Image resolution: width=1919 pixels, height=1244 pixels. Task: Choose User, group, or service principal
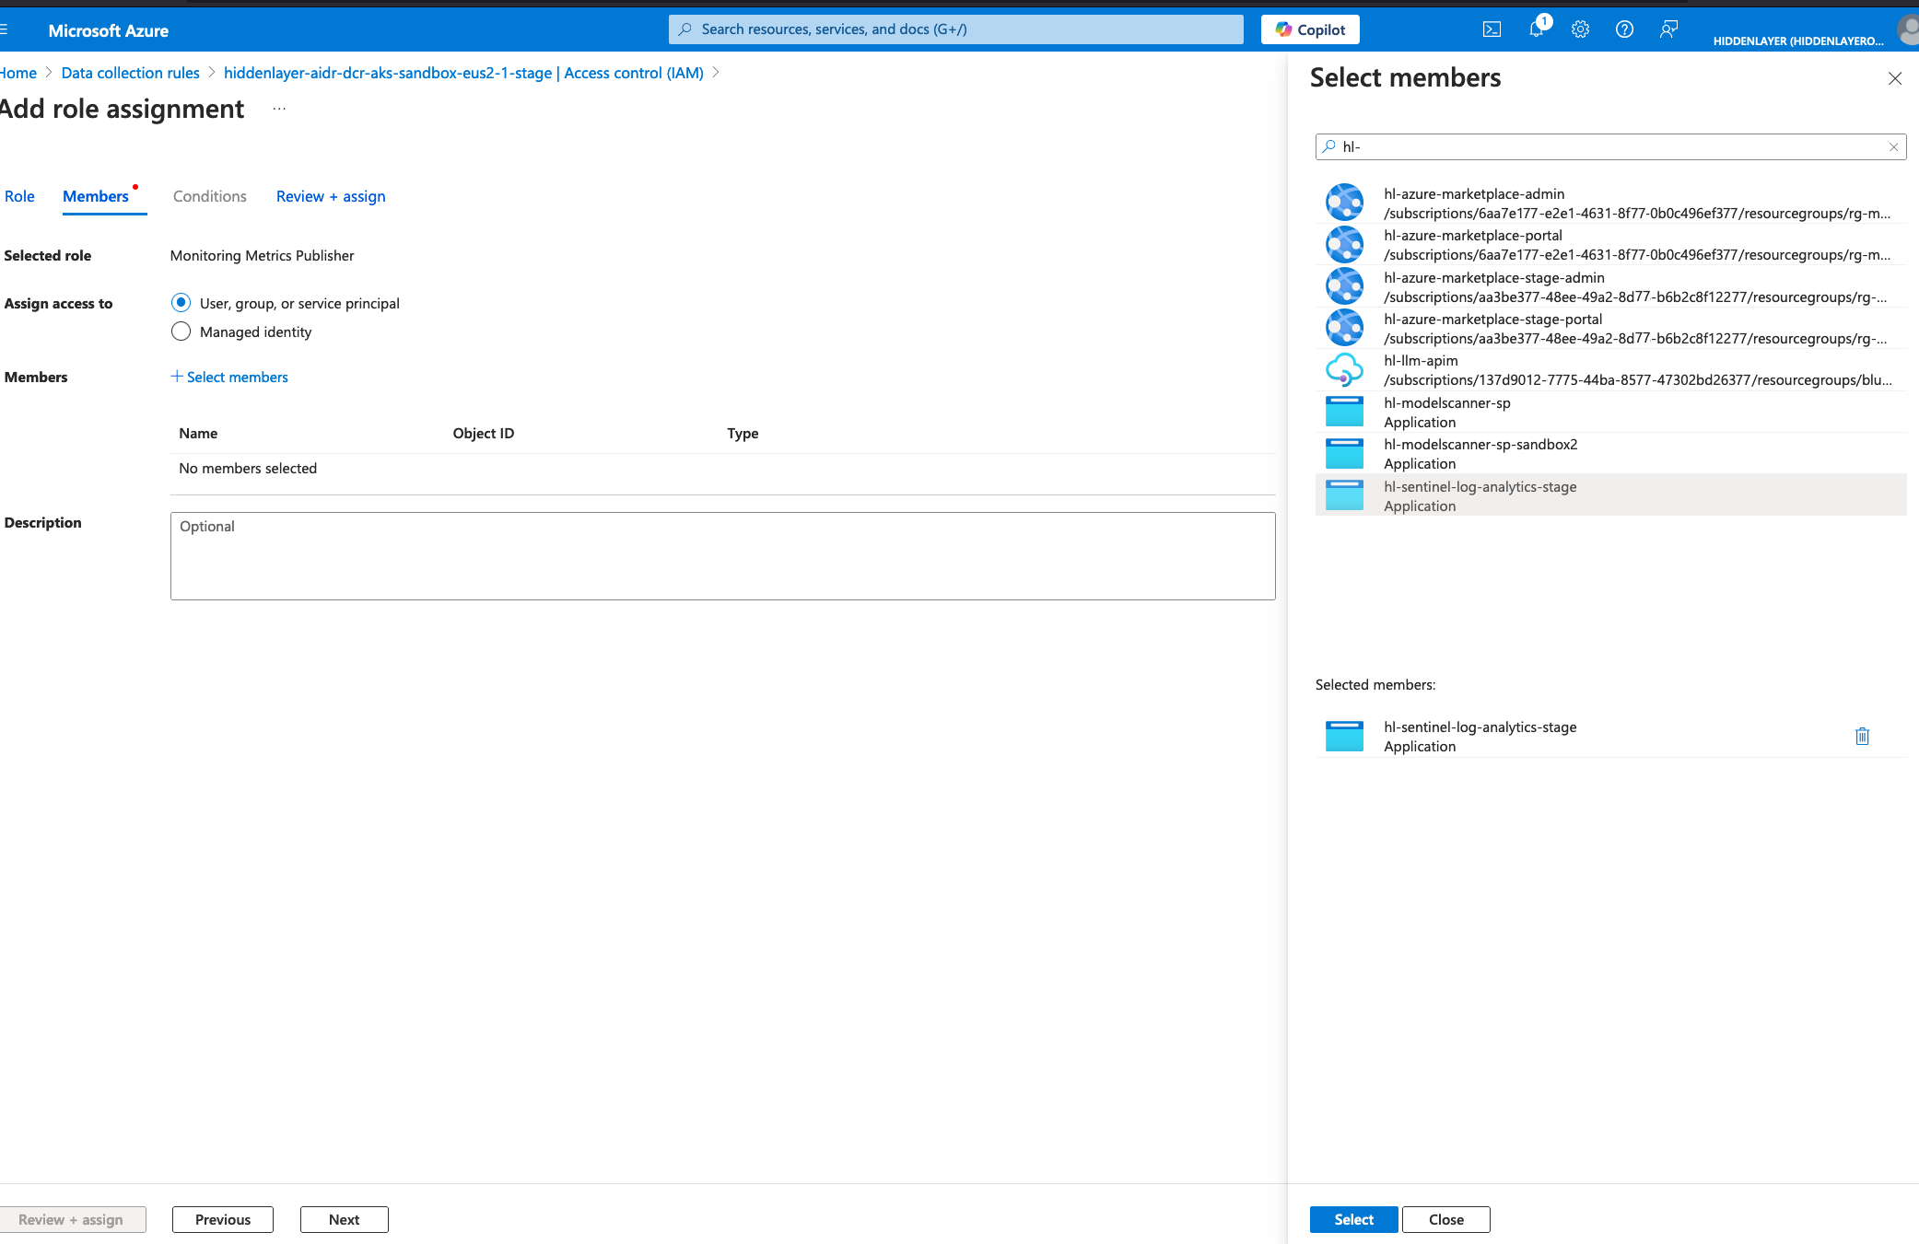point(181,303)
